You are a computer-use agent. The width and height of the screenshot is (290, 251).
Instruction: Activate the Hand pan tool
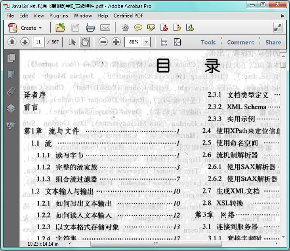pyautogui.click(x=85, y=42)
